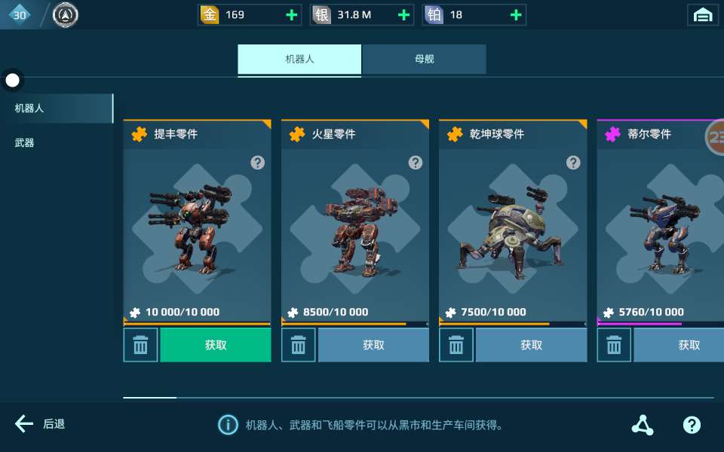Add silver with the green plus
The height and width of the screenshot is (452, 724).
403,15
